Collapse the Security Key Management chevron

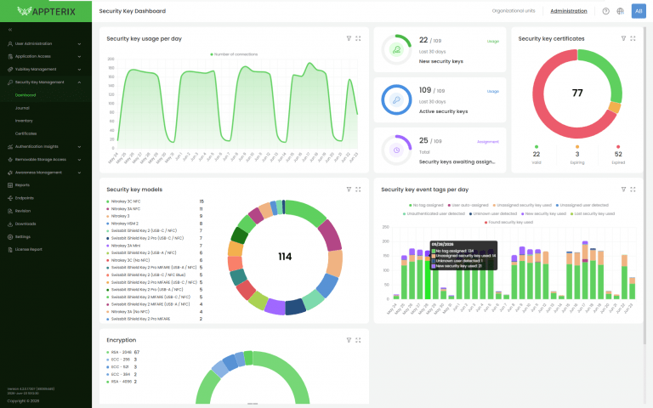point(79,82)
